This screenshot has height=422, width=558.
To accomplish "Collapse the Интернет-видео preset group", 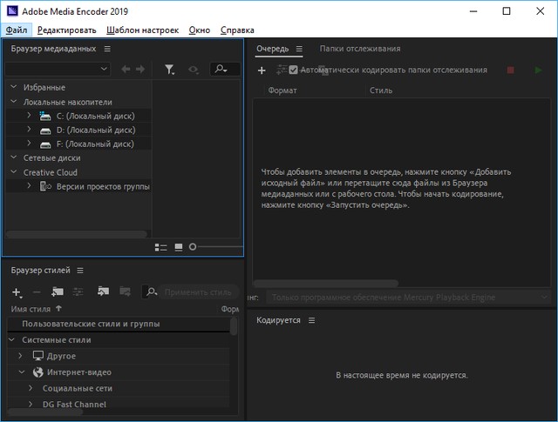I will point(21,372).
